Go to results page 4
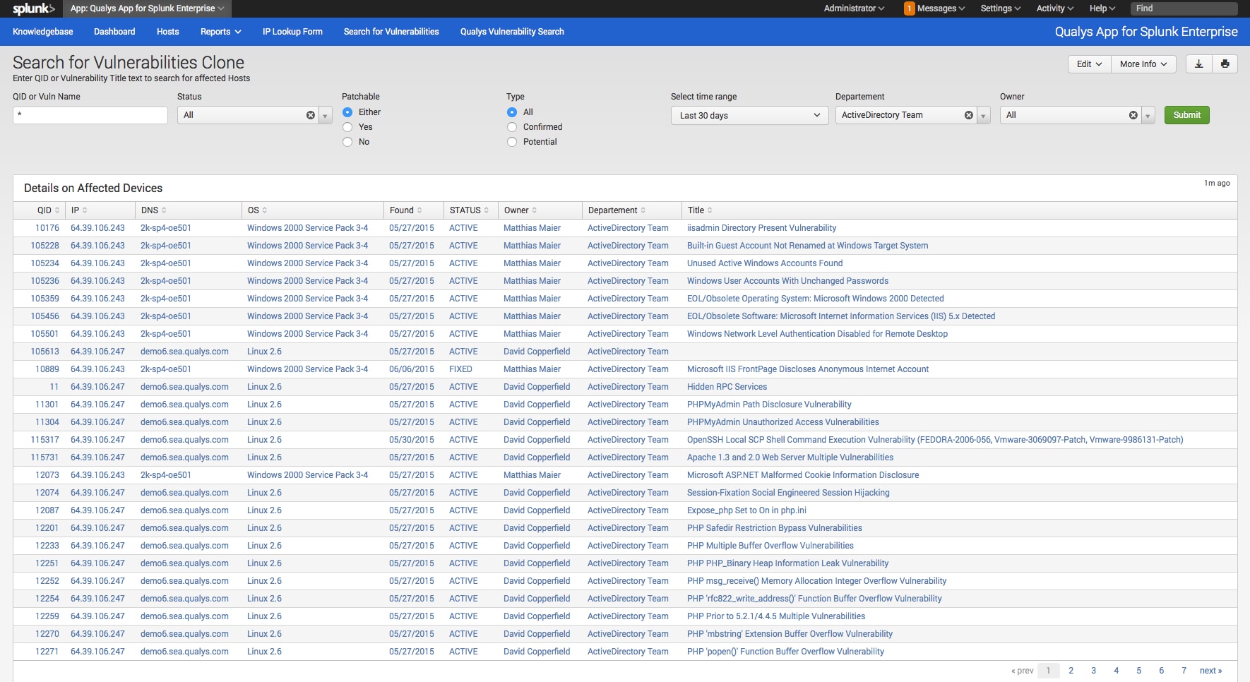1250x682 pixels. click(x=1116, y=671)
